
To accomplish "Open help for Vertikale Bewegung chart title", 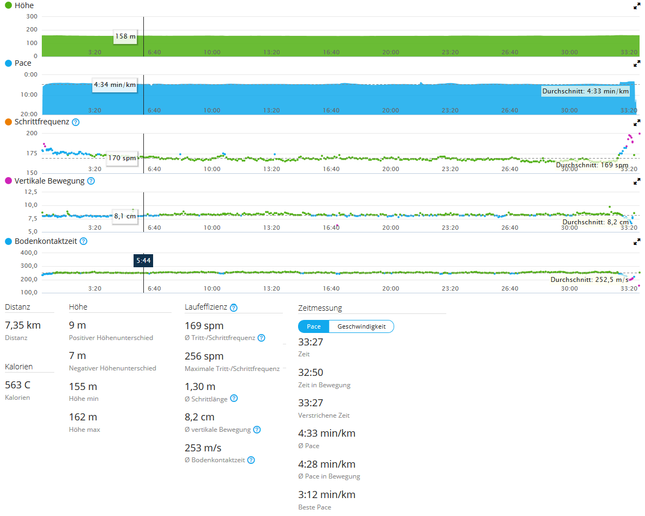I will point(91,181).
